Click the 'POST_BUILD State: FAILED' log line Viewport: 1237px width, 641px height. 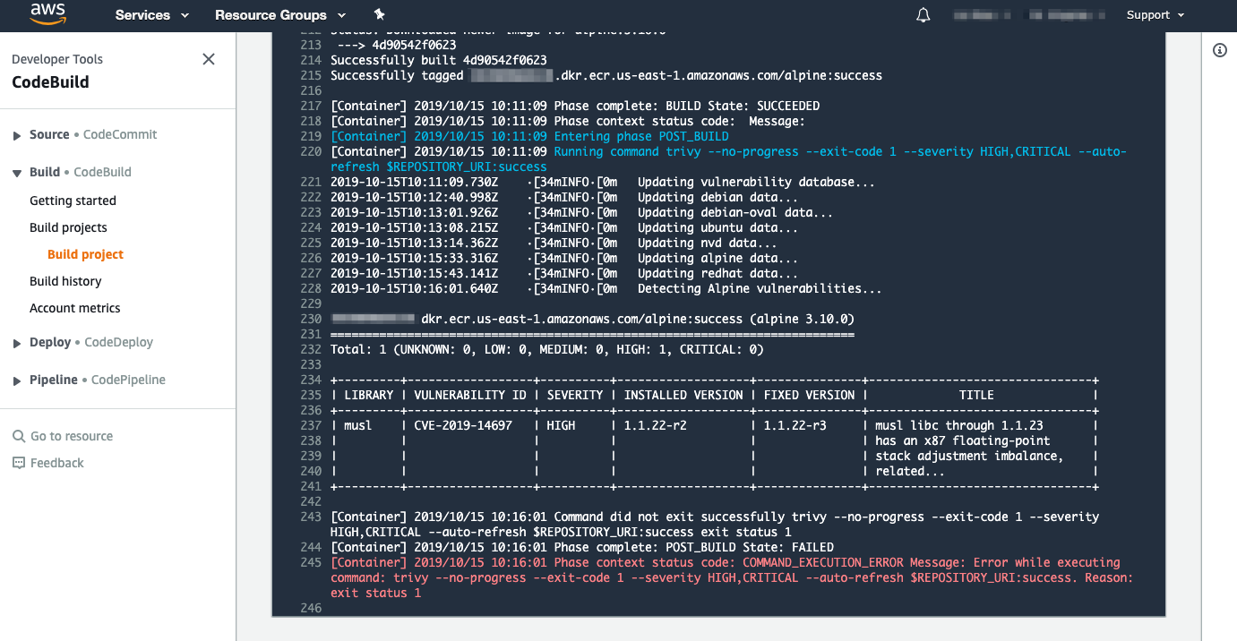coord(582,547)
